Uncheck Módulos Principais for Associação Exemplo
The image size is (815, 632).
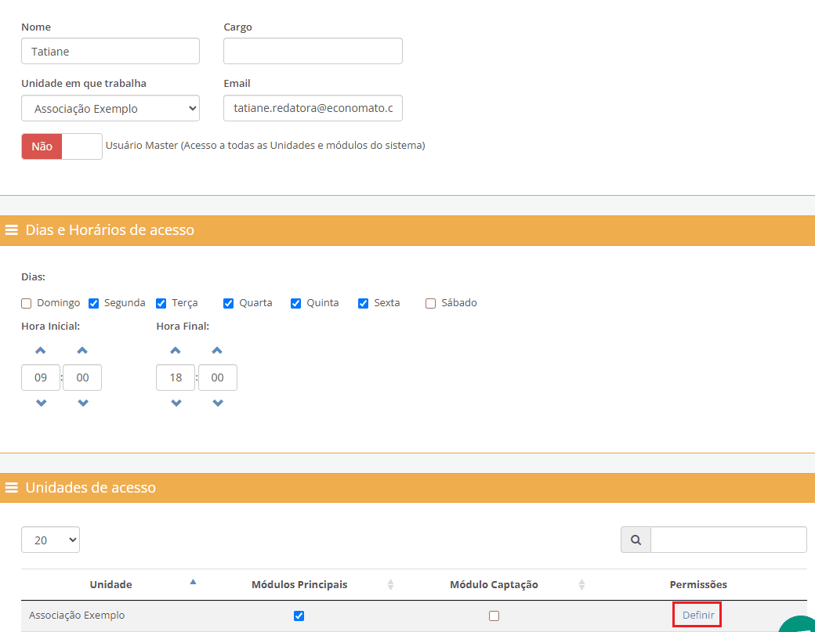pyautogui.click(x=299, y=616)
